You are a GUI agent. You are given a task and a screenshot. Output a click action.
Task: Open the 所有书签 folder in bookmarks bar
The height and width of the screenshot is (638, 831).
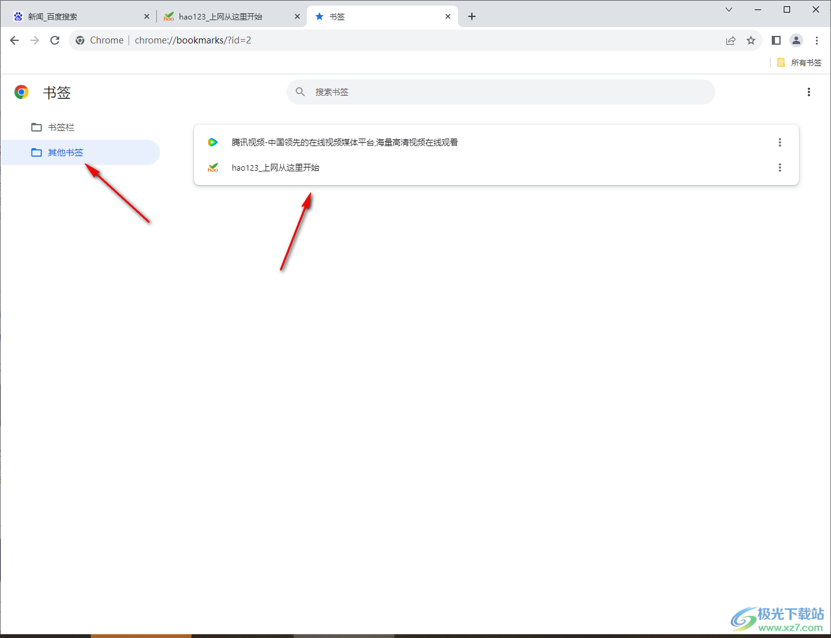coord(799,62)
